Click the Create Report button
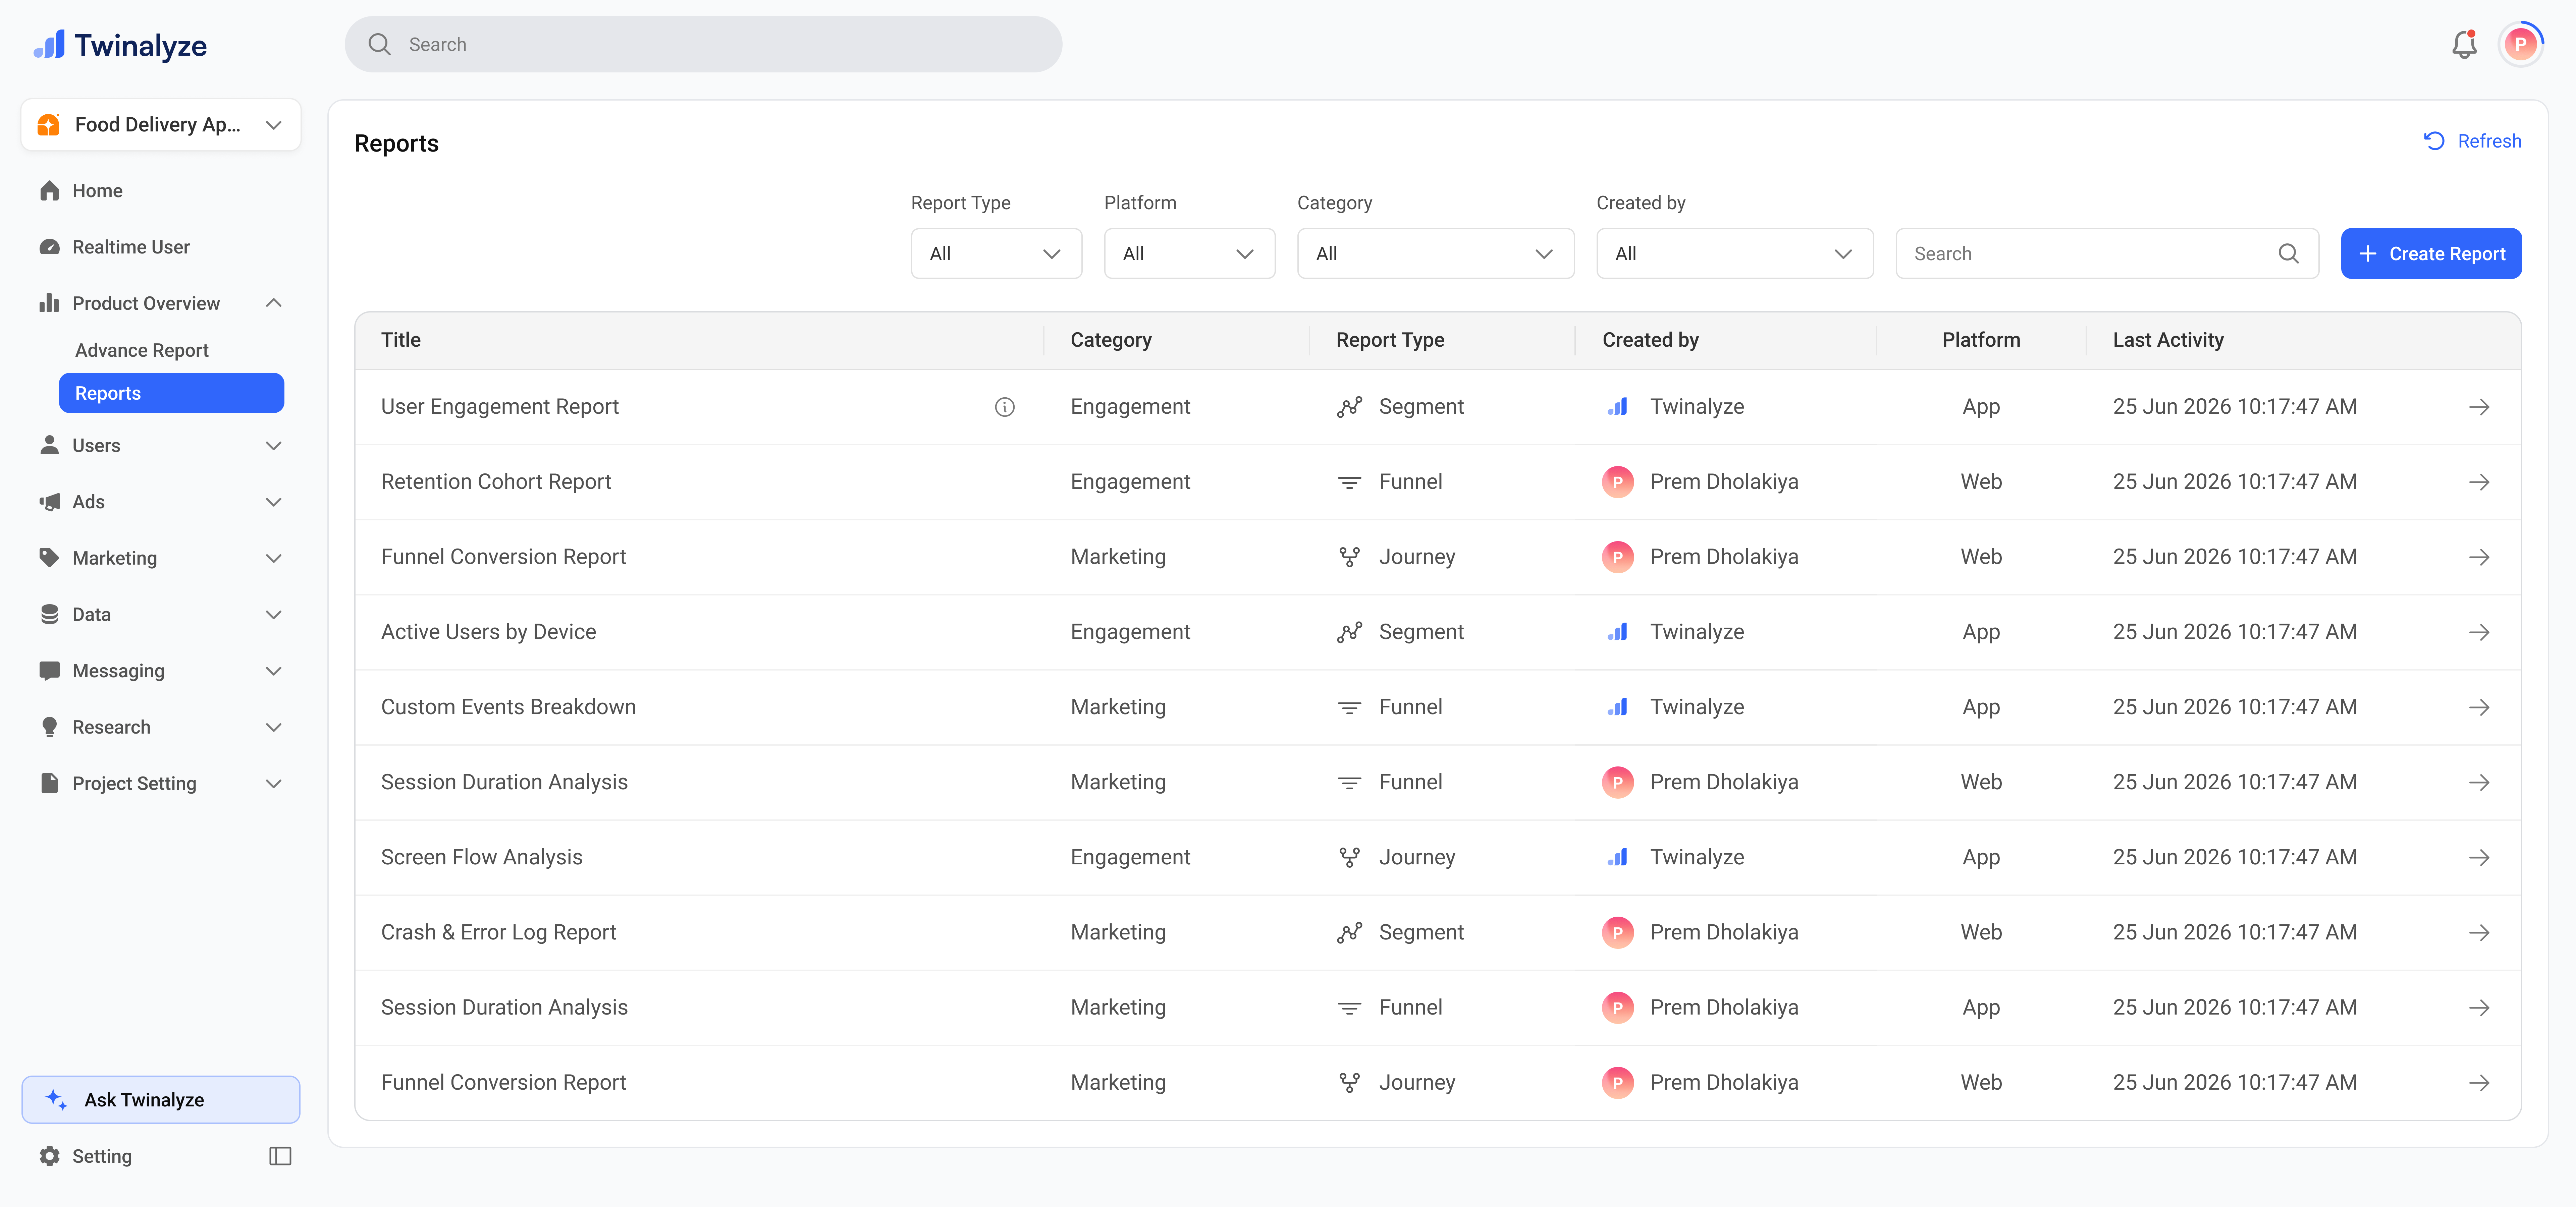The image size is (2576, 1207). (x=2431, y=254)
